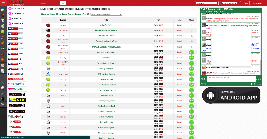The width and height of the screenshot is (267, 139).
Task: Open TNT Sports 3 channel
Action: (x=16, y=19)
